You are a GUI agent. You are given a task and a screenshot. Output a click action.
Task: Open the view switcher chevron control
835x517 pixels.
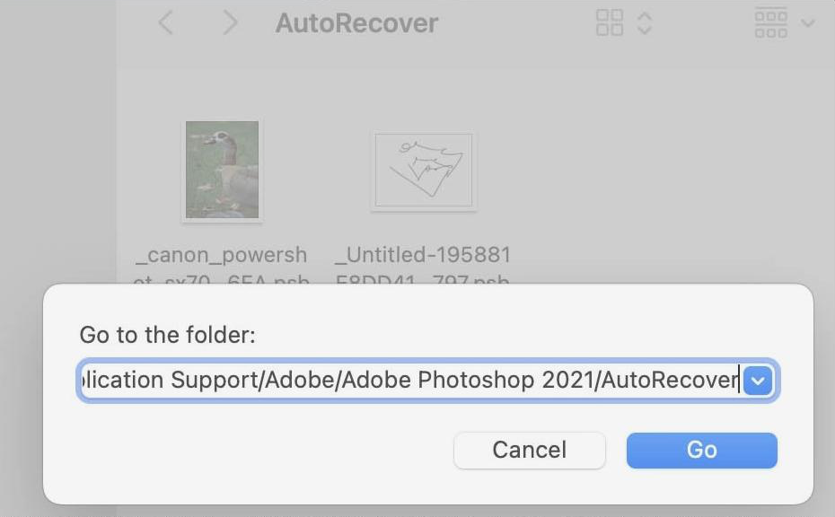[644, 22]
